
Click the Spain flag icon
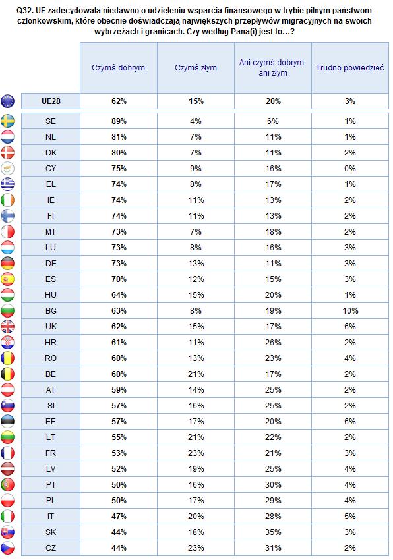coord(7,279)
